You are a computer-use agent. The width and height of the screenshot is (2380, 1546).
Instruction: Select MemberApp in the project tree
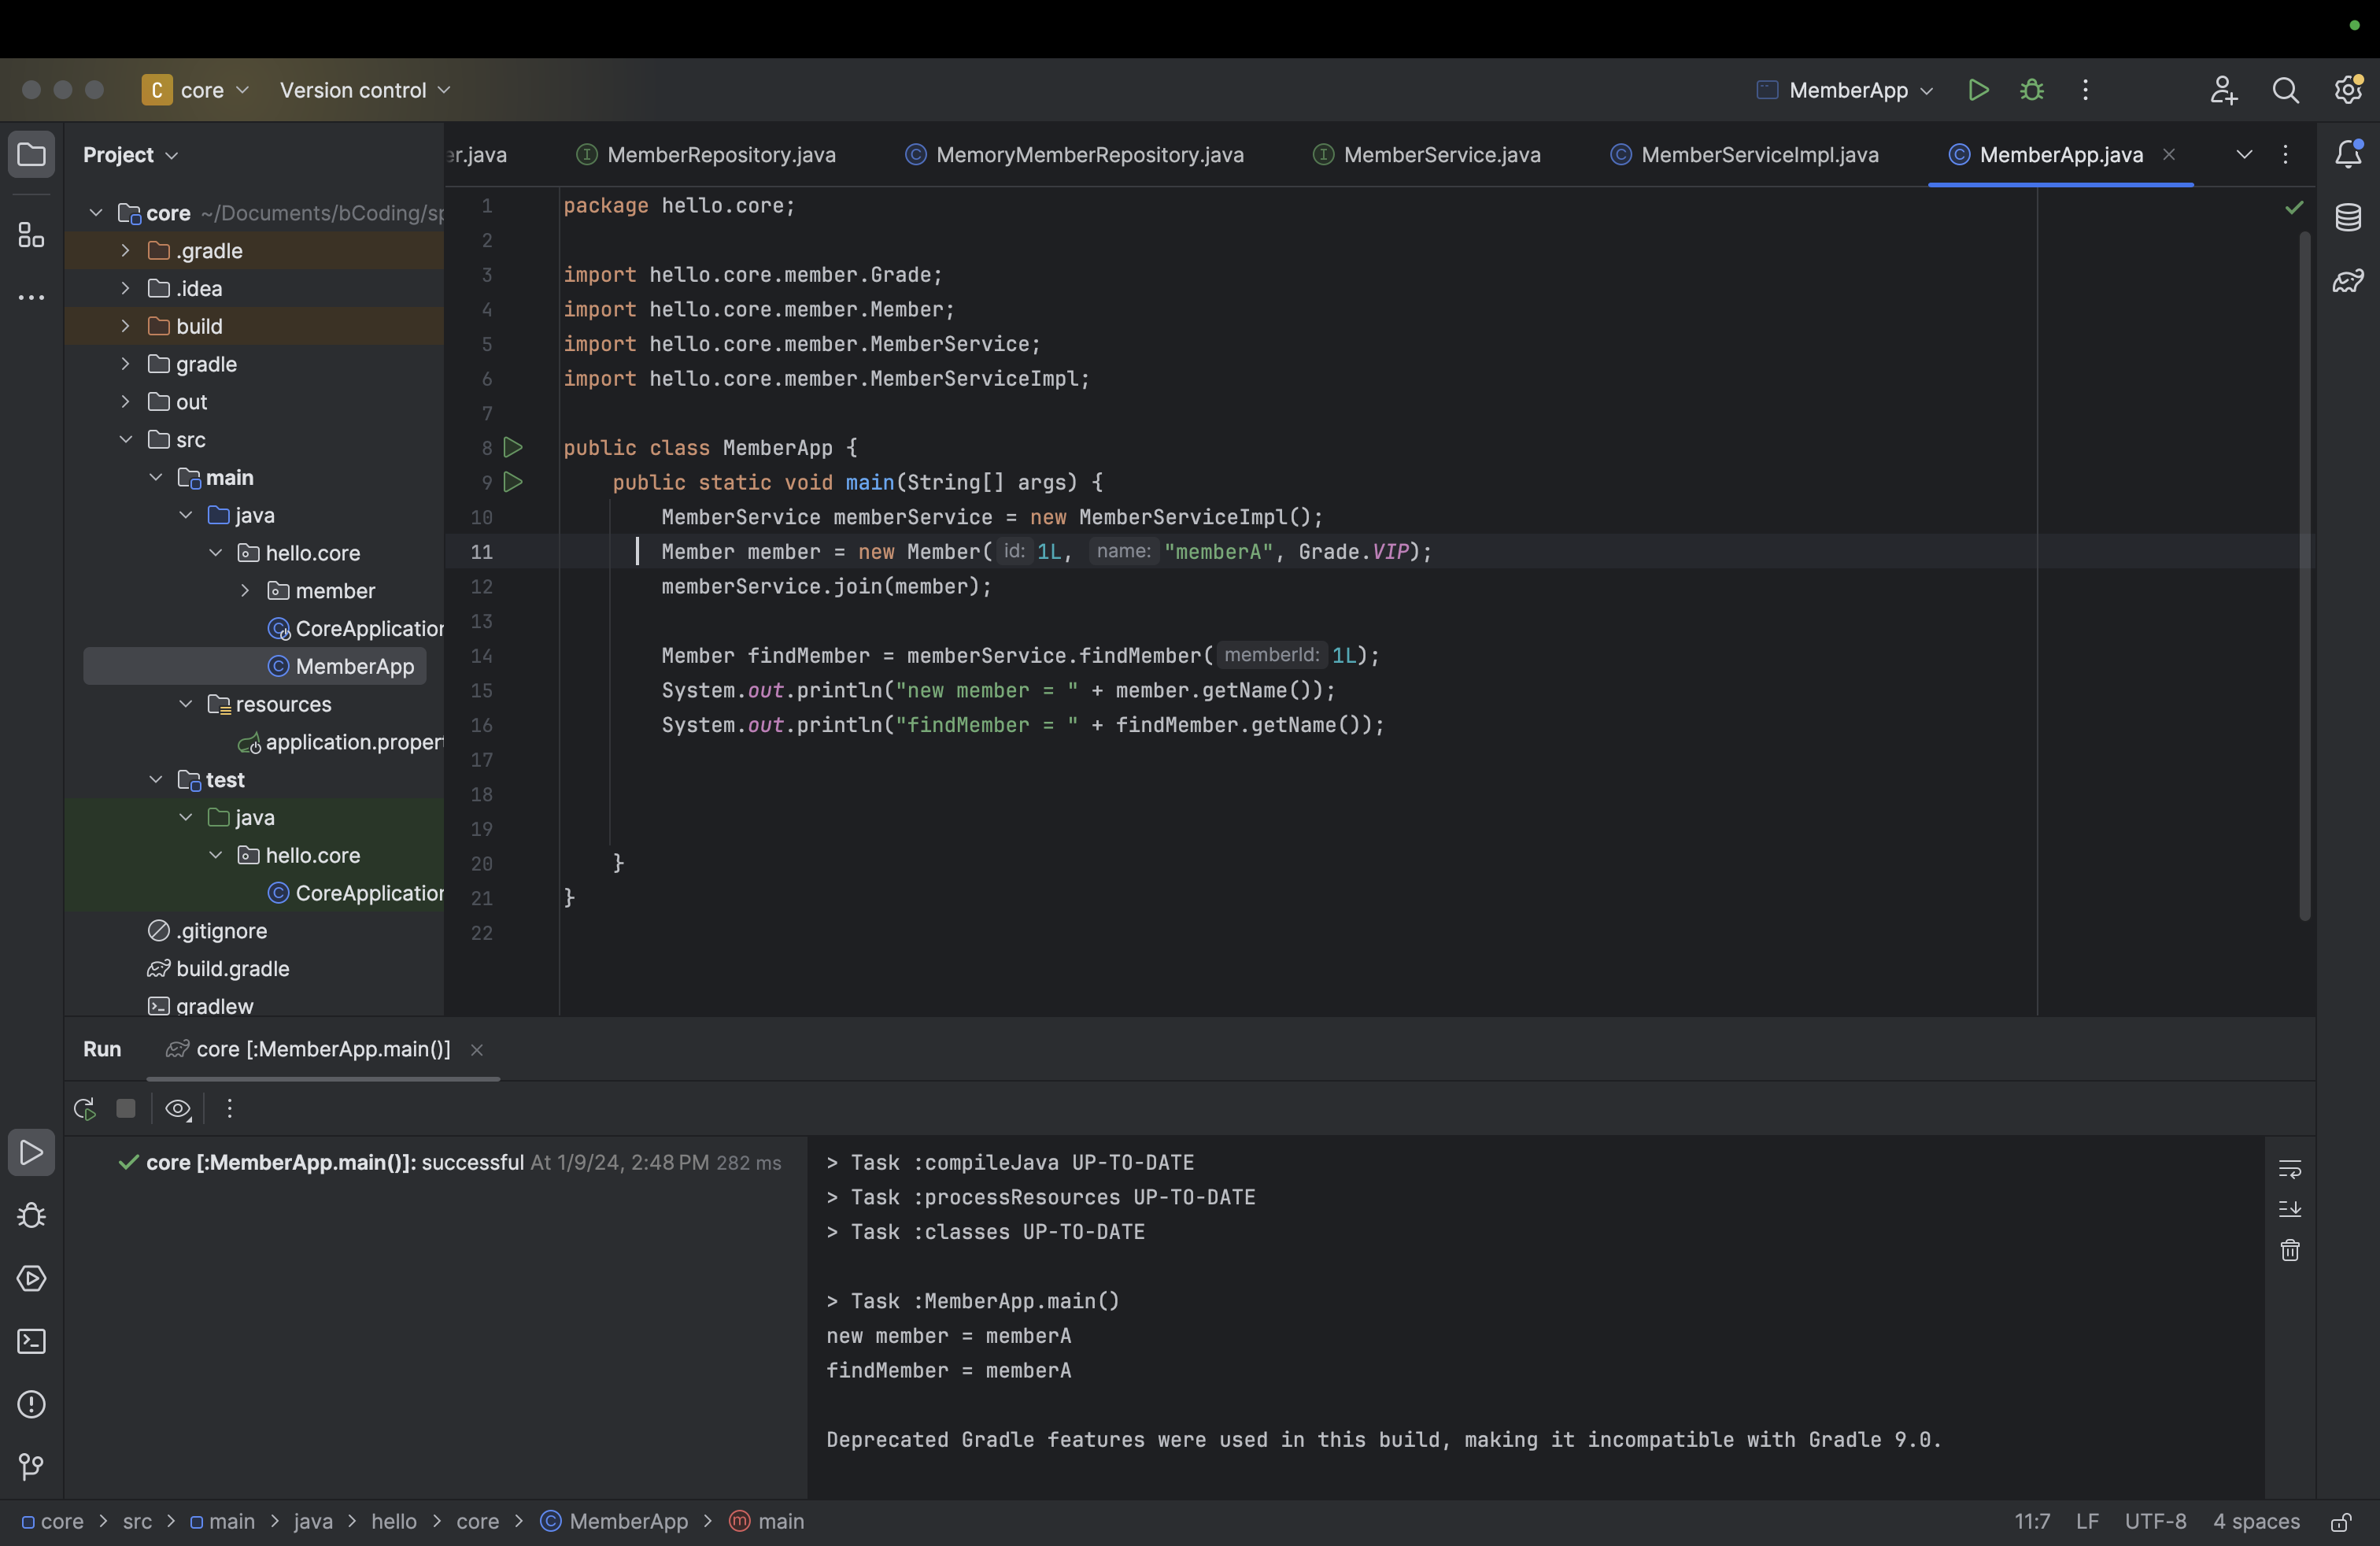[255, 666]
